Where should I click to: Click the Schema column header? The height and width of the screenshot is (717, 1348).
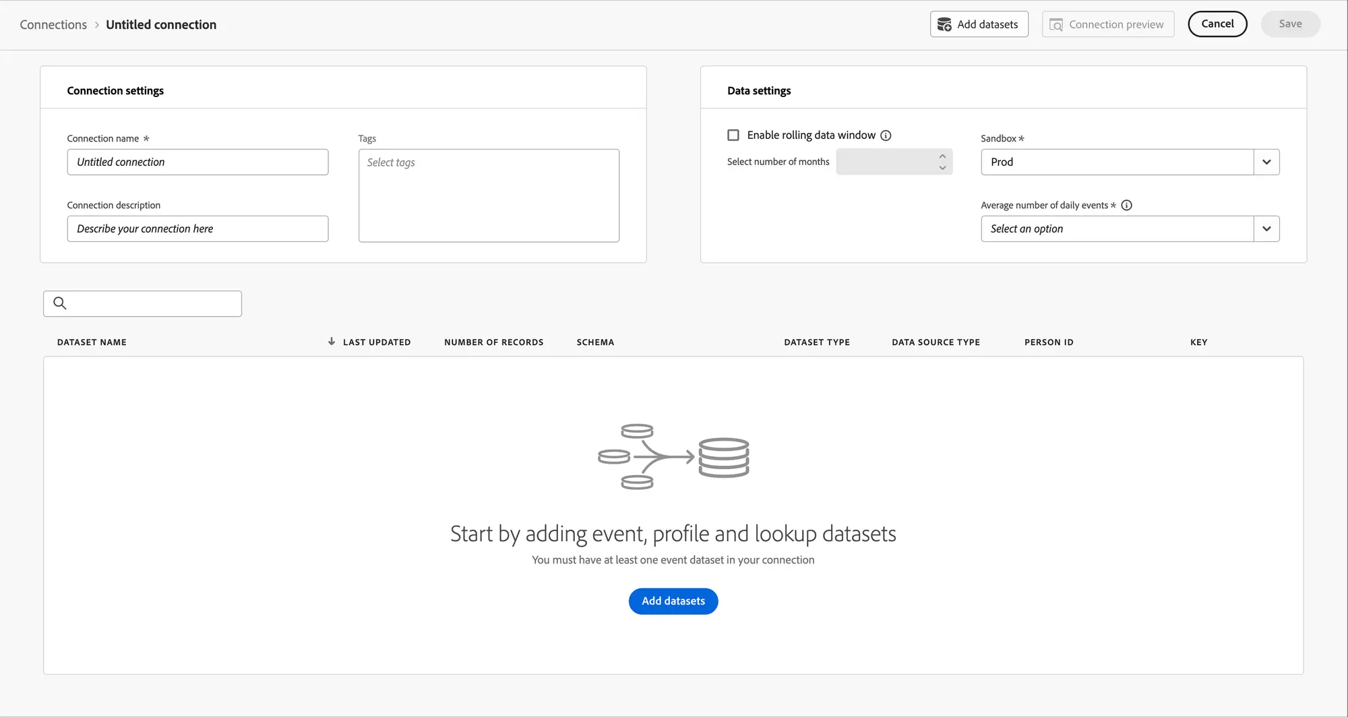coord(595,342)
